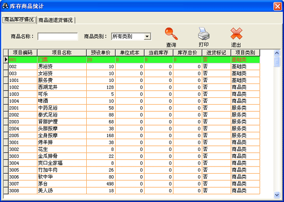Select the 烤羊排 cell
The height and width of the screenshot is (202, 284).
click(x=62, y=142)
